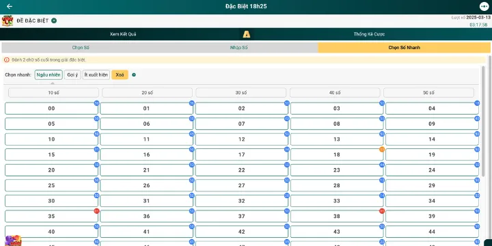The width and height of the screenshot is (492, 246).
Task: Click the draw date 2025-03-13
Action: 478,18
